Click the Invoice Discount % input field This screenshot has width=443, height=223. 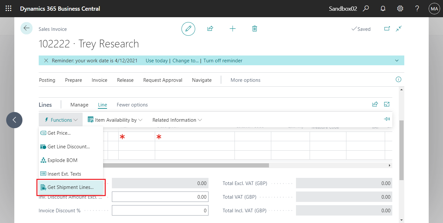pos(160,210)
